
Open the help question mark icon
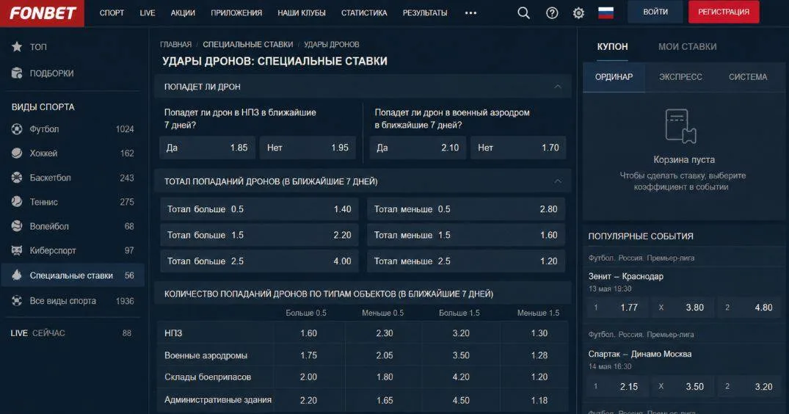tap(552, 13)
